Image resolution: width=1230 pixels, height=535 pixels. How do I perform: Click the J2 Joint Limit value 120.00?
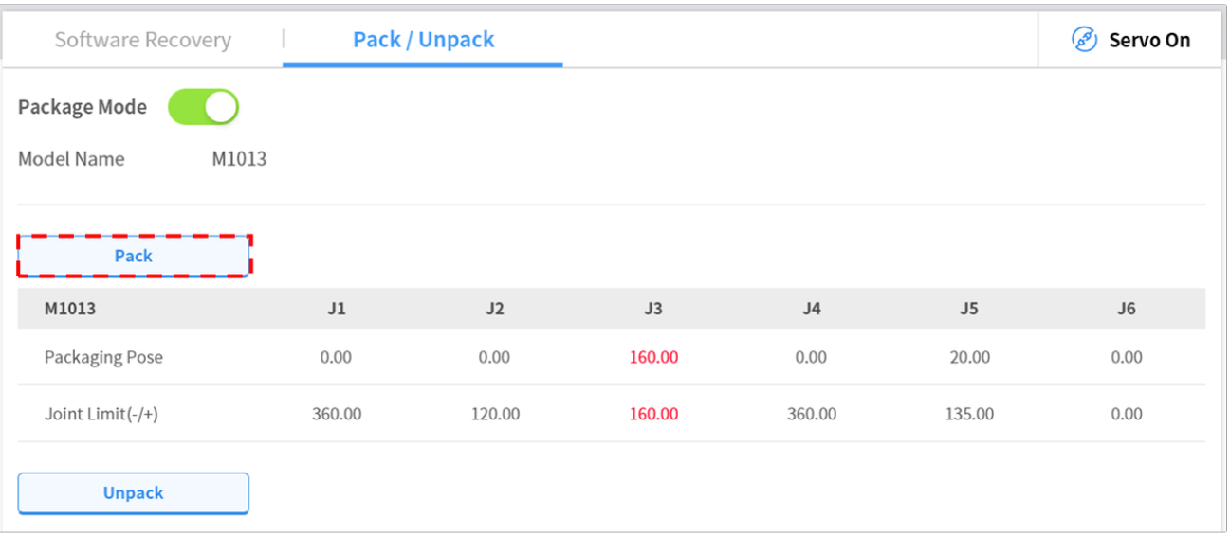point(495,414)
